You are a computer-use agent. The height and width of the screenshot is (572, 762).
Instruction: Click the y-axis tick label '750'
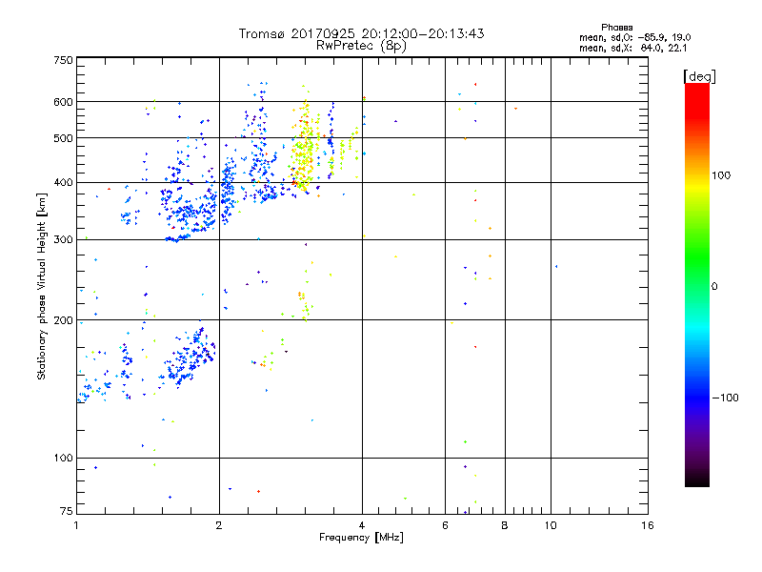(x=63, y=60)
